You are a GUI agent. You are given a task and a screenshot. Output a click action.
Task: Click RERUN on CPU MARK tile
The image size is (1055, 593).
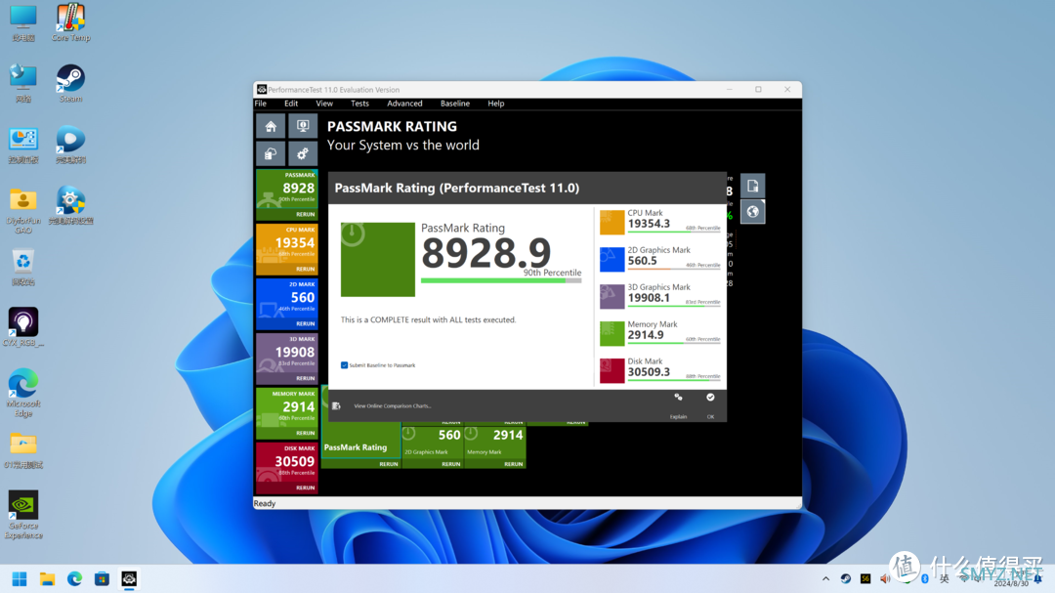click(x=306, y=269)
